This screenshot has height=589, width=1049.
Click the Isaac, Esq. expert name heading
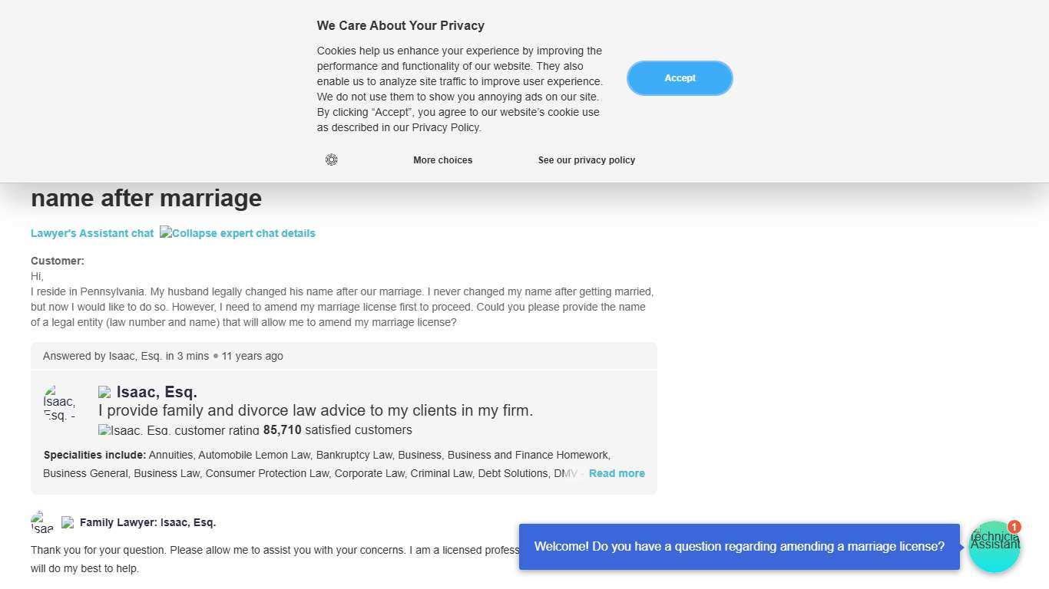[157, 393]
